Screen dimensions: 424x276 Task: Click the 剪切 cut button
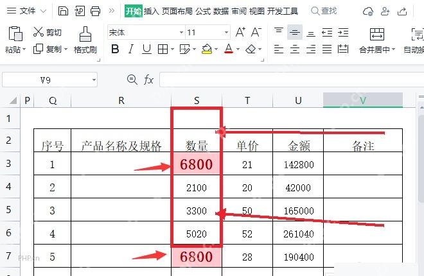pyautogui.click(x=48, y=32)
